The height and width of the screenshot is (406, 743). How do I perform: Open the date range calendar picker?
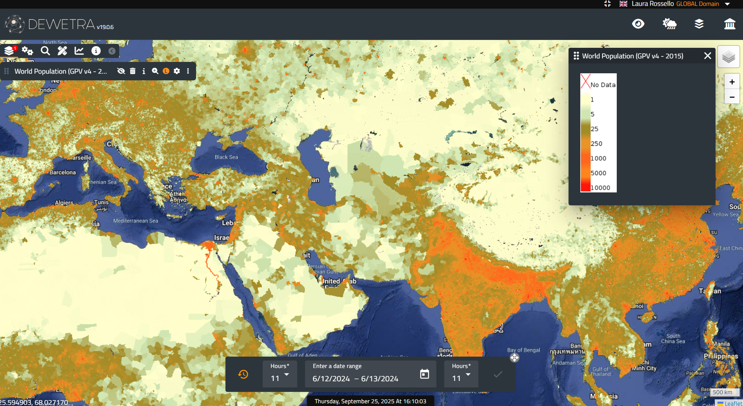tap(424, 374)
